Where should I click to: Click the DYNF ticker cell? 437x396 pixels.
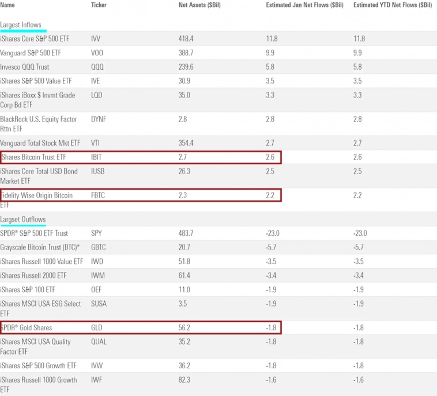pos(99,119)
